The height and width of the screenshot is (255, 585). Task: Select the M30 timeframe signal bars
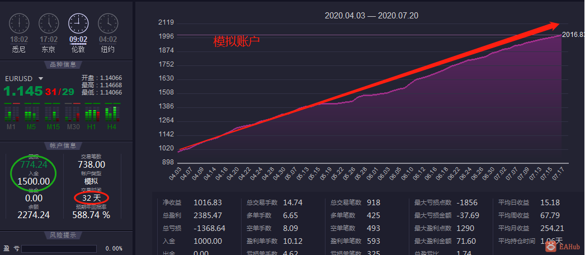(72, 114)
